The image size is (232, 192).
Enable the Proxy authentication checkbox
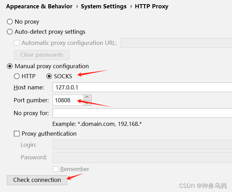[x=17, y=134]
